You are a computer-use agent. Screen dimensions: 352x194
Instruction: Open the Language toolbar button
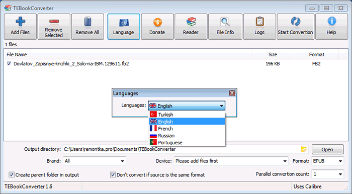click(124, 27)
